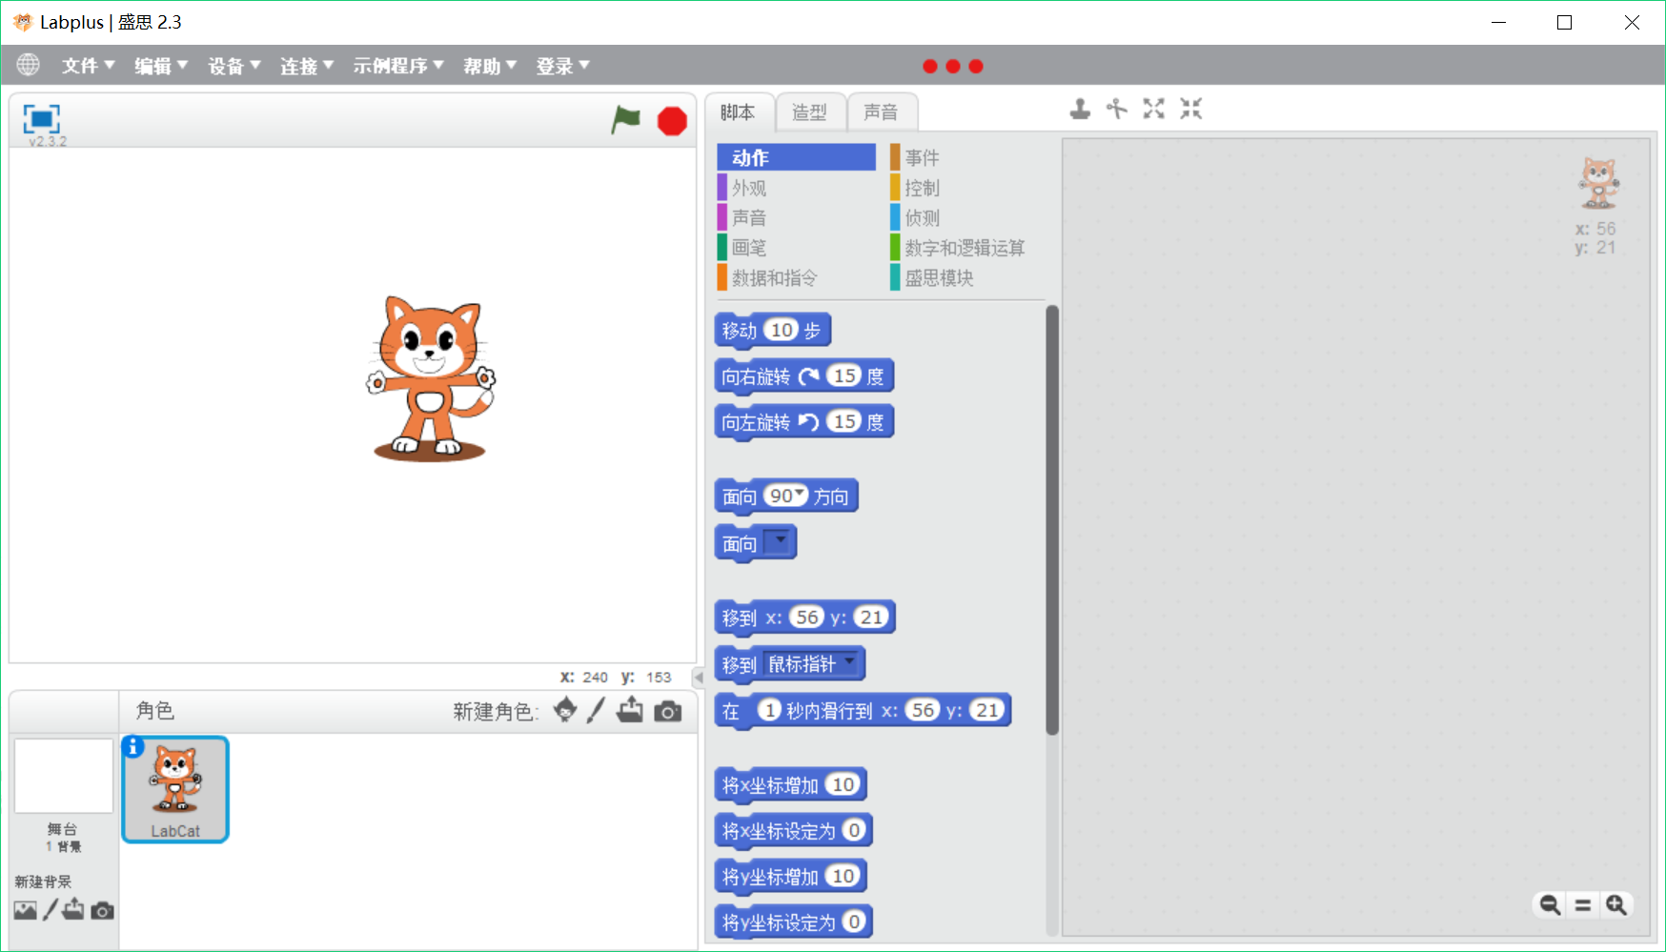
Task: Take new backdrop from camera icon
Action: click(102, 911)
